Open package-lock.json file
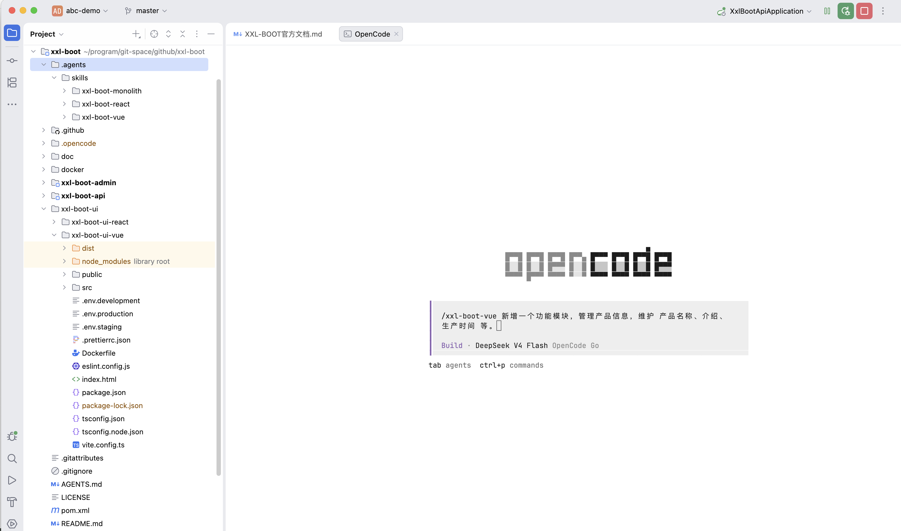 tap(107, 406)
